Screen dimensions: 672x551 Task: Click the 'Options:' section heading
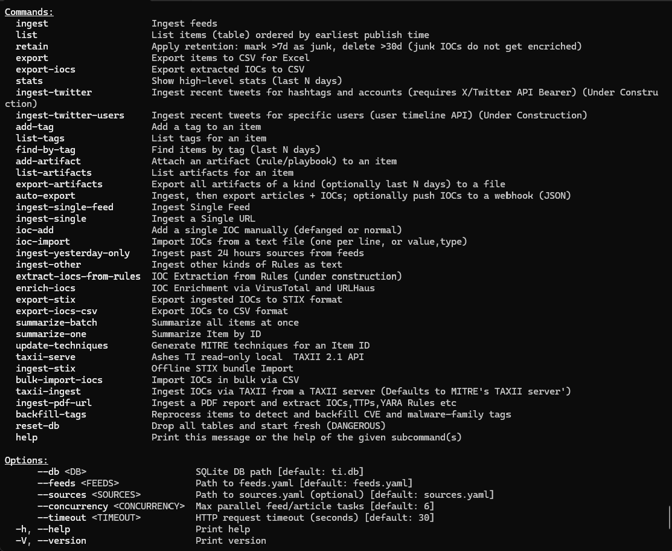click(x=27, y=460)
